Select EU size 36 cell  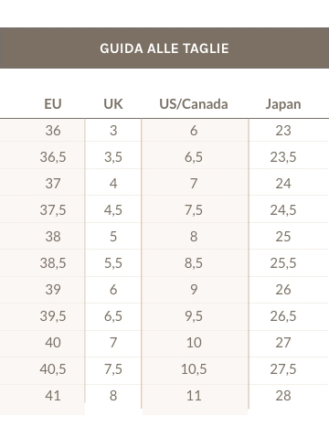tap(53, 131)
